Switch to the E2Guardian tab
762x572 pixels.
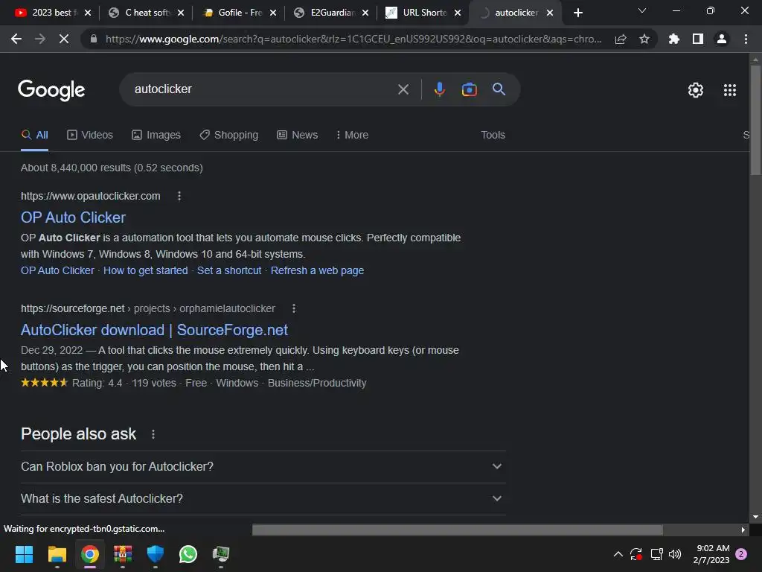331,13
